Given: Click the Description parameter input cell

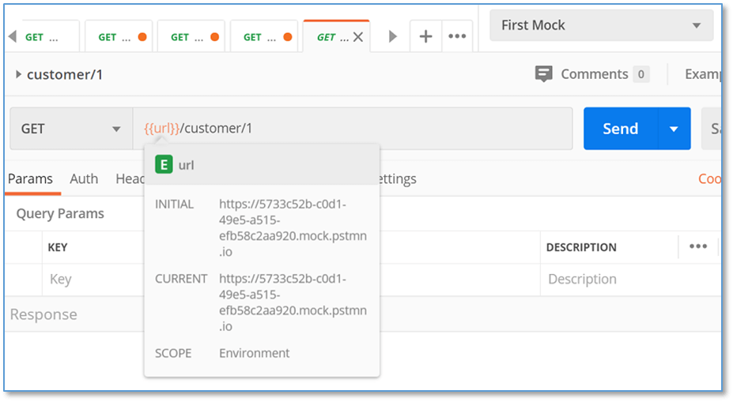Looking at the screenshot, I should (630, 280).
